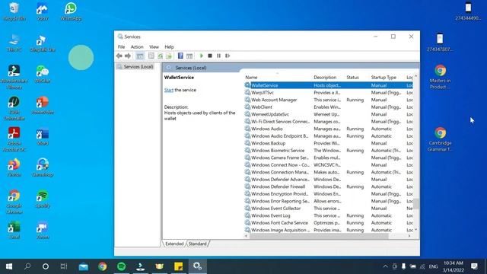Click the Restart Service toolbar button
Viewport: 487px width, 274px height.
(228, 56)
